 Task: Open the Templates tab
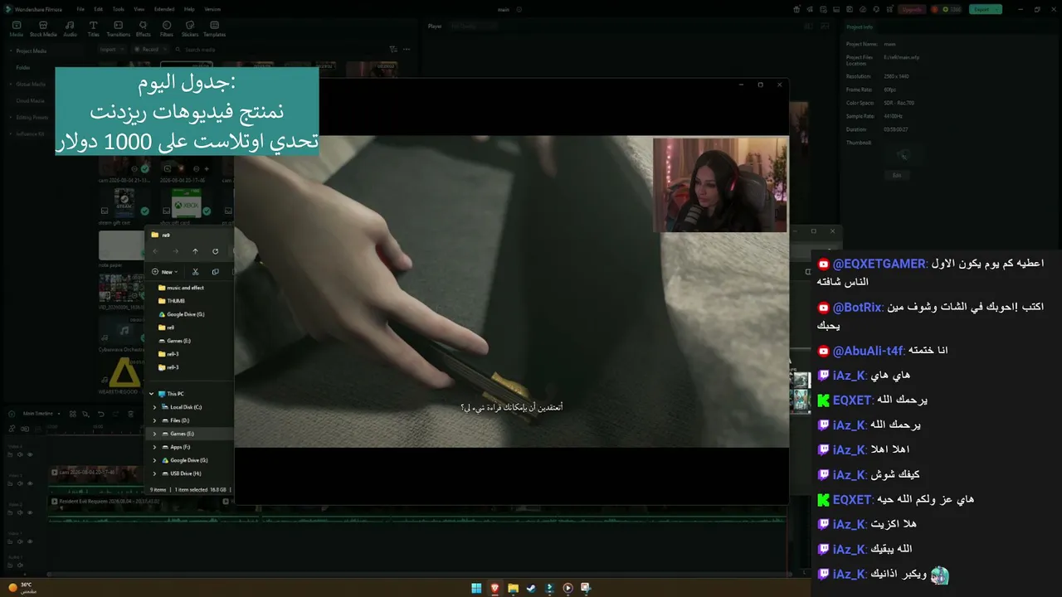pos(215,29)
